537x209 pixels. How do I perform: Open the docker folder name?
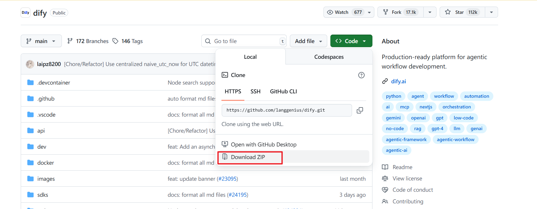pyautogui.click(x=46, y=163)
